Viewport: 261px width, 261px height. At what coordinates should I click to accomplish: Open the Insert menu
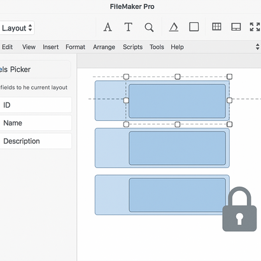[x=50, y=47]
